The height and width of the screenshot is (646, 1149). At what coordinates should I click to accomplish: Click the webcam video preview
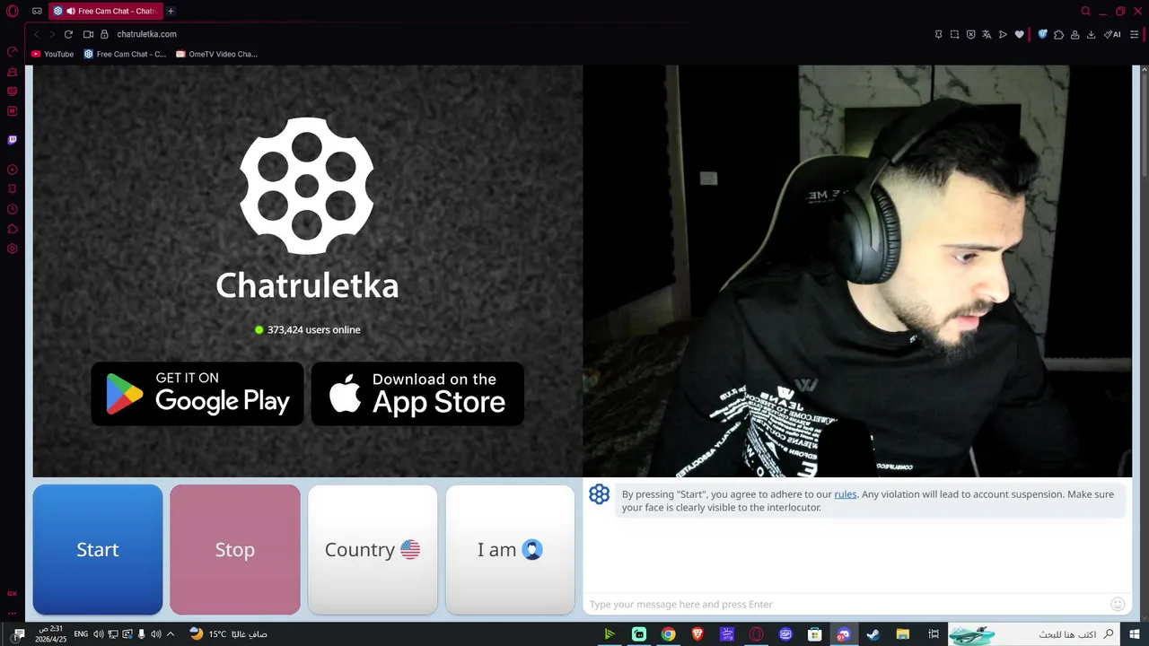click(857, 271)
